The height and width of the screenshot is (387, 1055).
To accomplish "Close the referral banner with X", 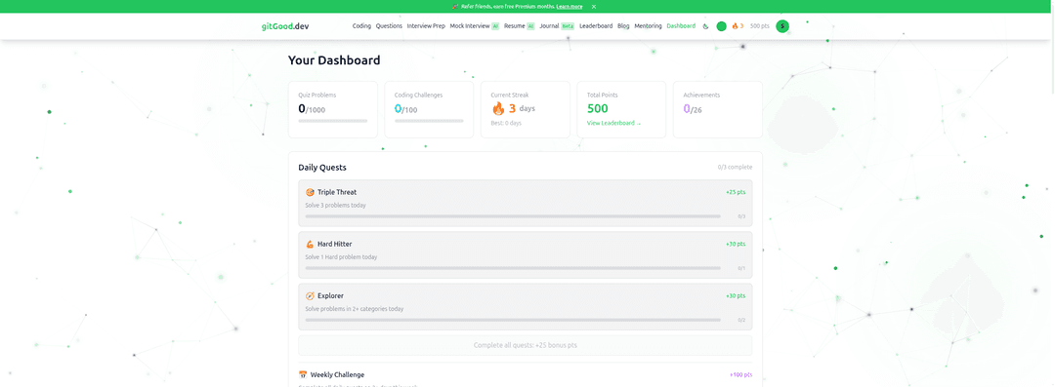I will tap(594, 6).
